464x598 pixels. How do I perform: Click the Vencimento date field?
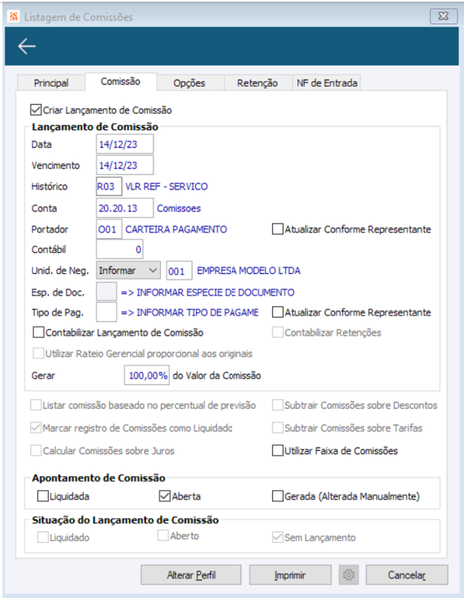click(x=125, y=165)
